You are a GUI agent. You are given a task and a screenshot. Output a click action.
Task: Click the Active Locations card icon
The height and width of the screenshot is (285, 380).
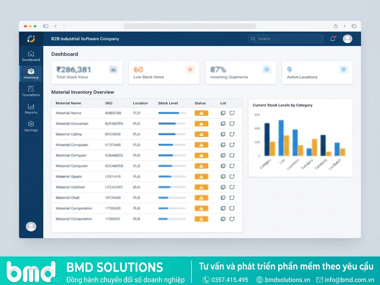[x=343, y=70]
